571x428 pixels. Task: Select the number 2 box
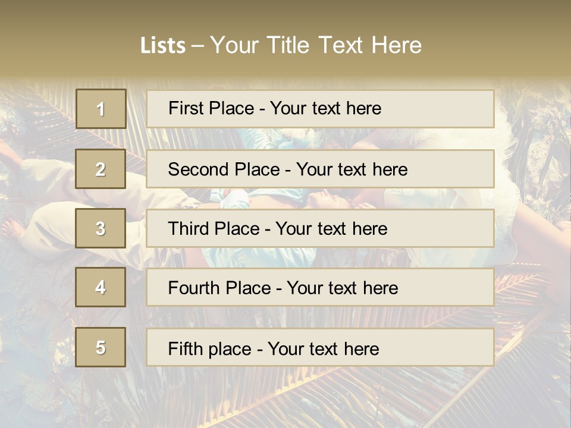(x=101, y=169)
